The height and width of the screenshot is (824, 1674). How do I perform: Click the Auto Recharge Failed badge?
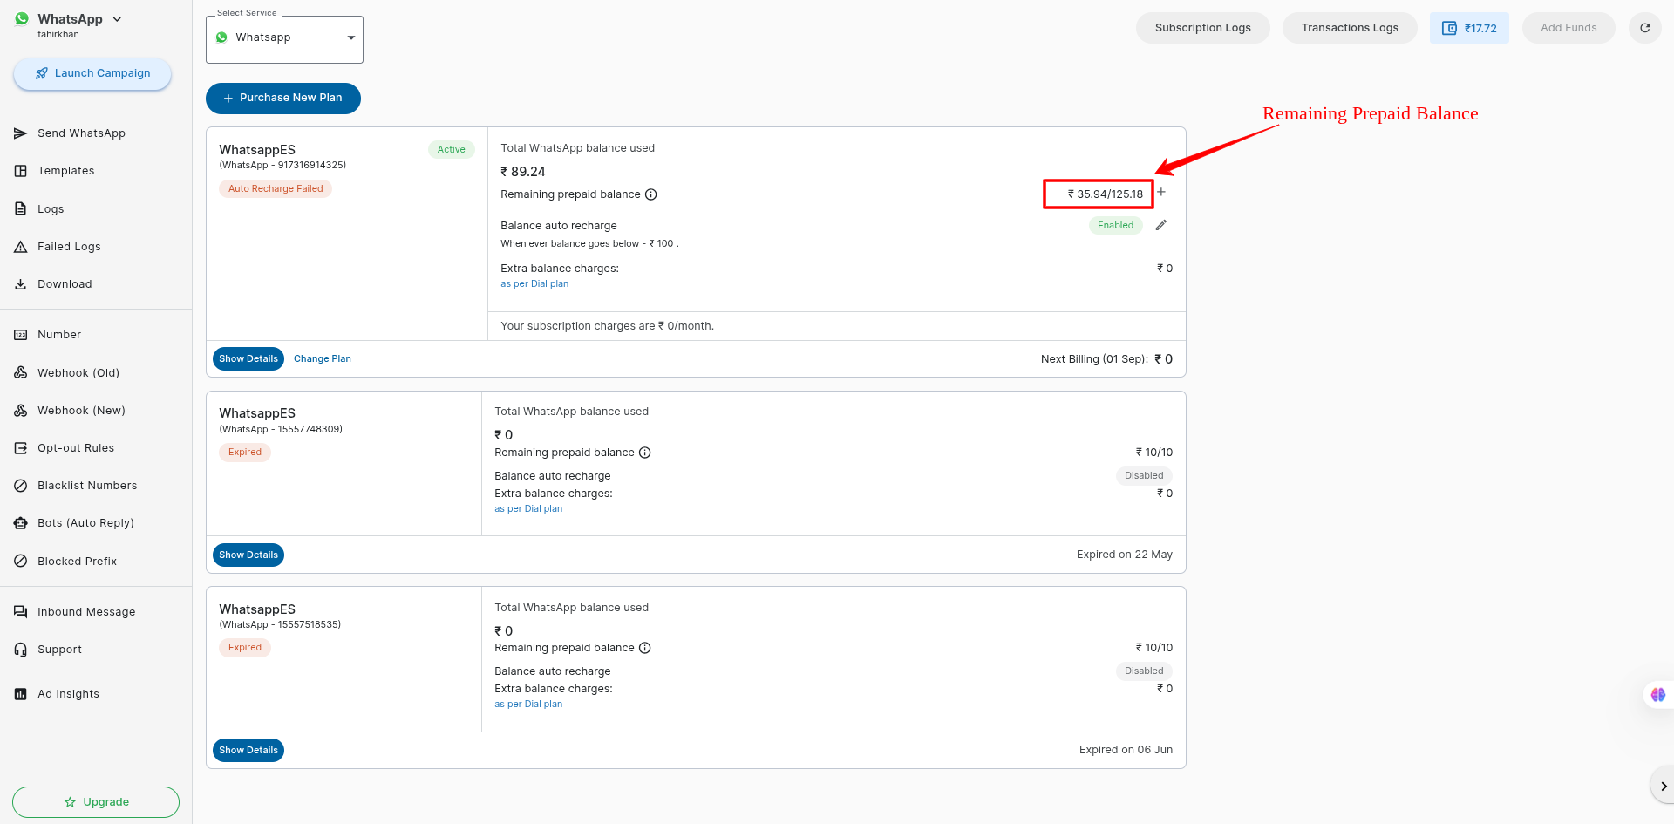pyautogui.click(x=276, y=188)
